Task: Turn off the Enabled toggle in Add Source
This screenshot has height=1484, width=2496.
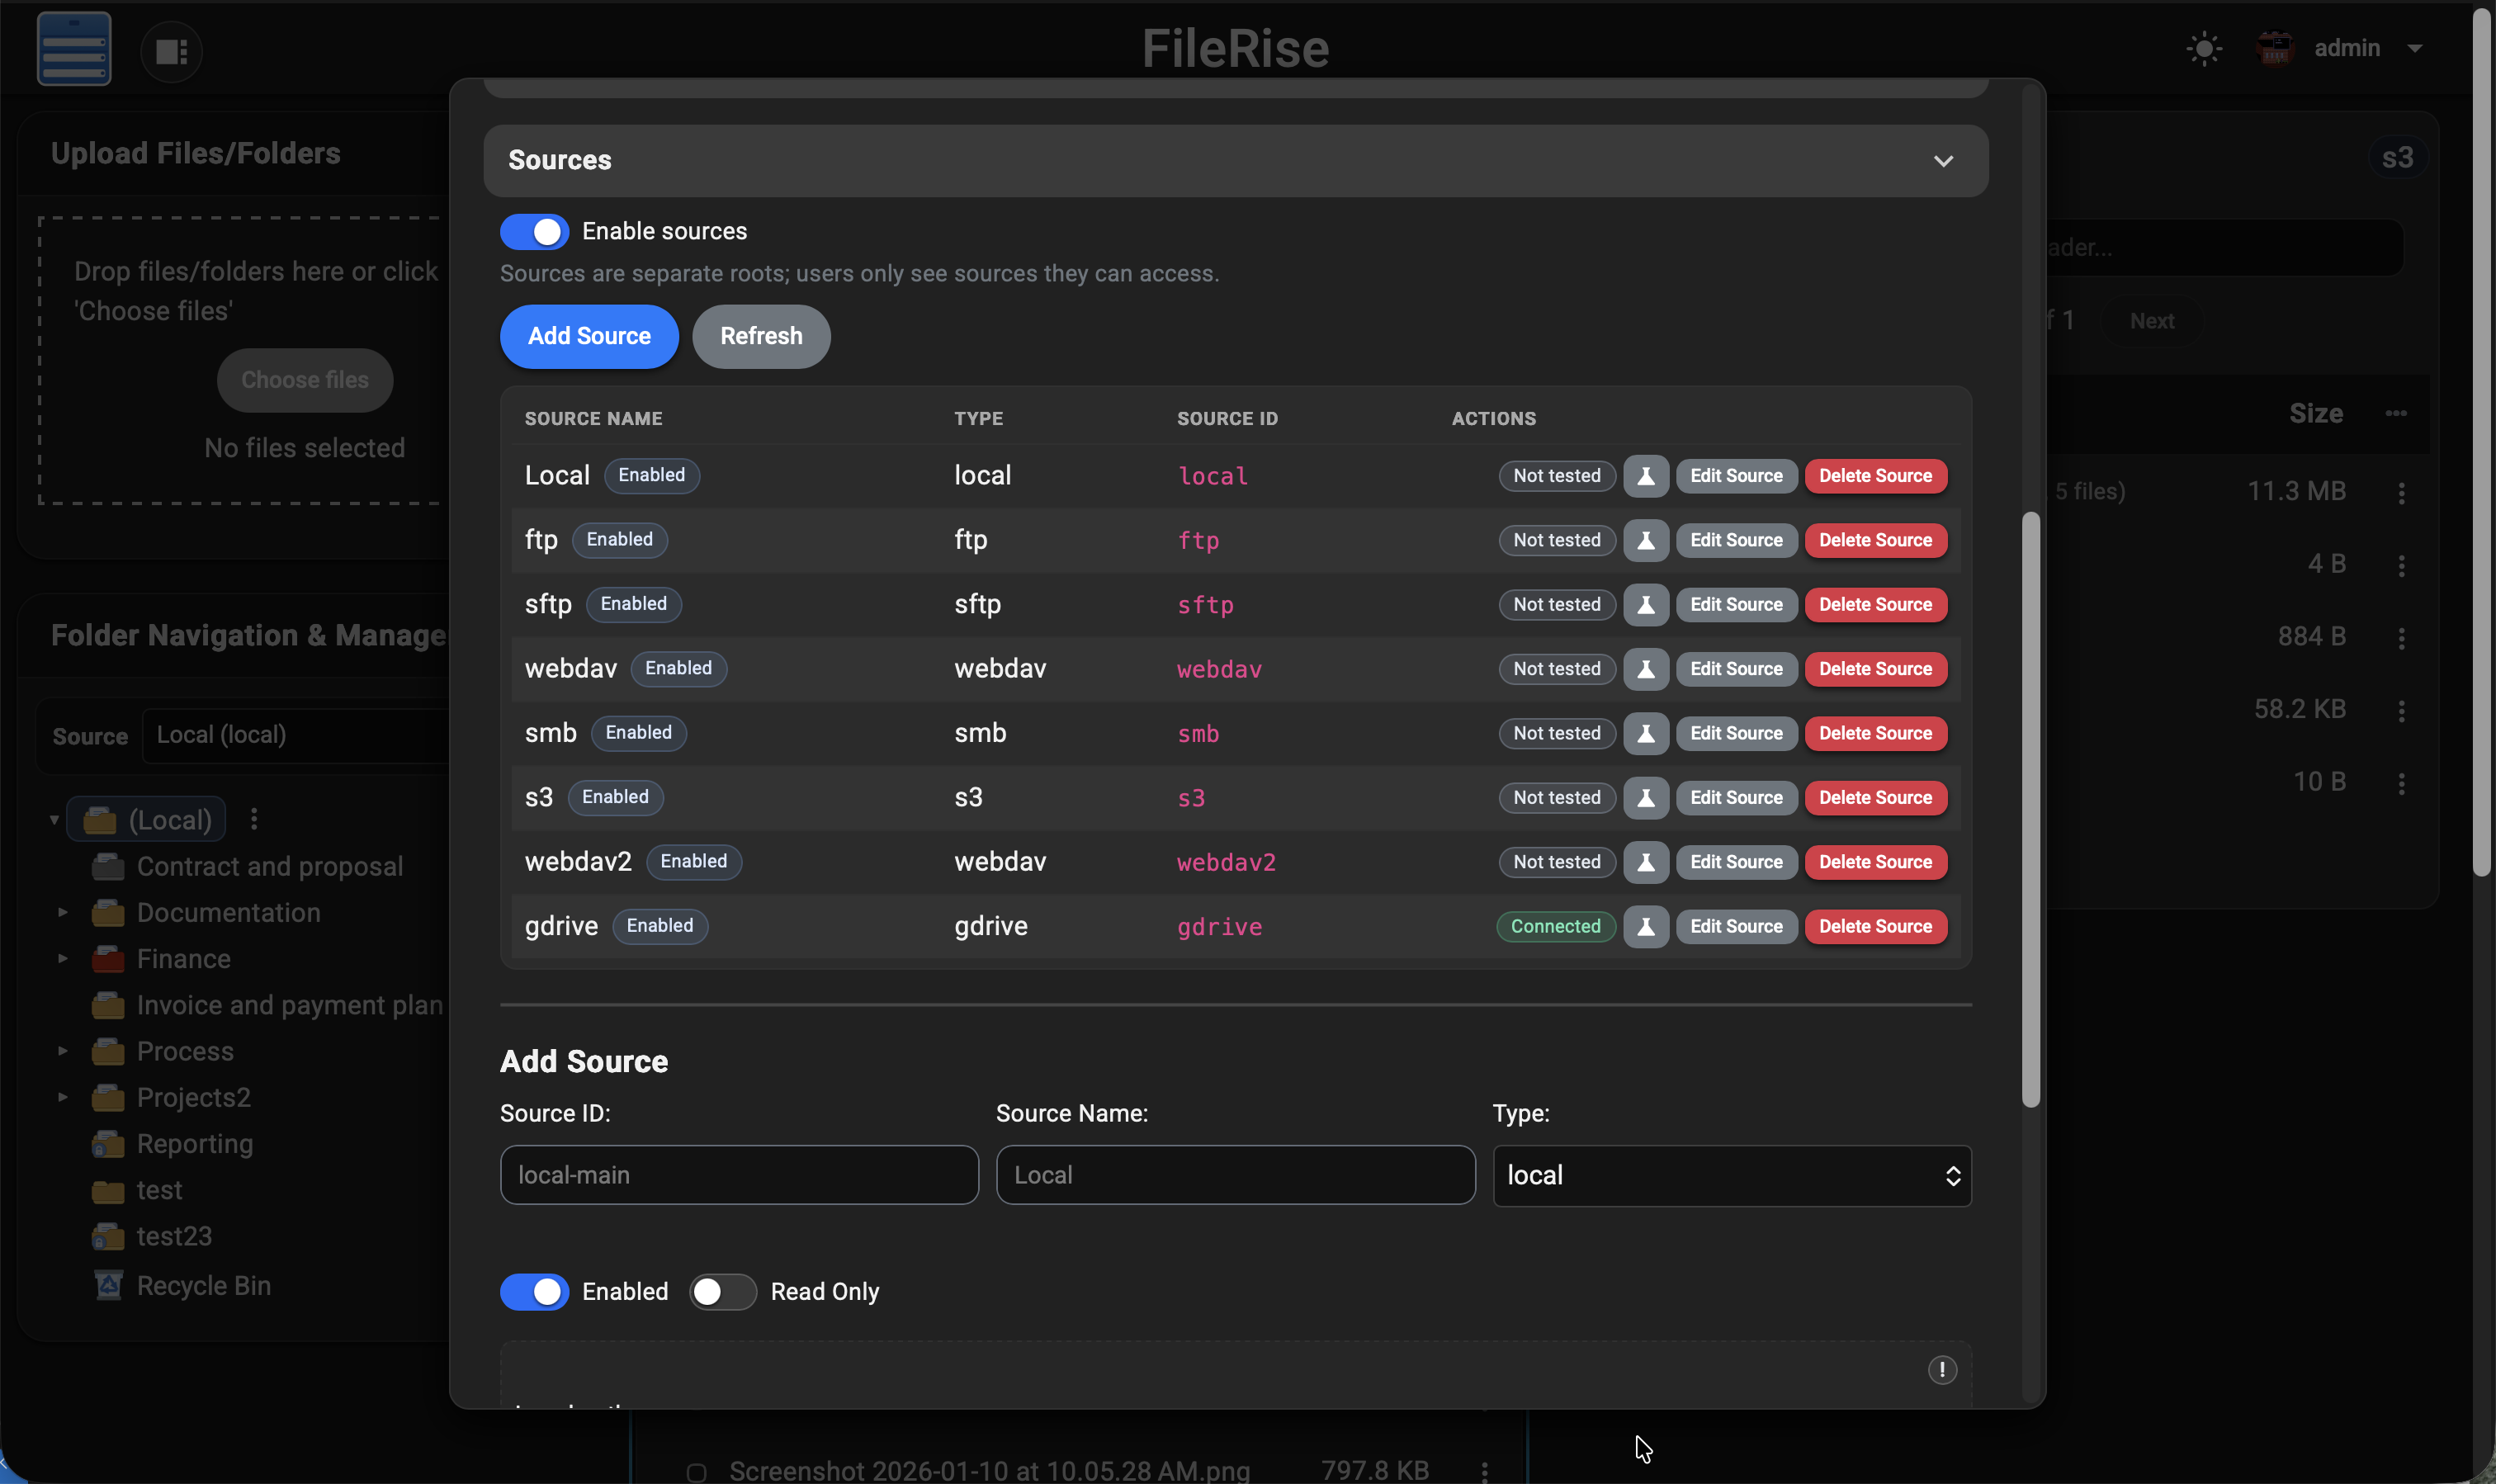Action: pos(536,1291)
